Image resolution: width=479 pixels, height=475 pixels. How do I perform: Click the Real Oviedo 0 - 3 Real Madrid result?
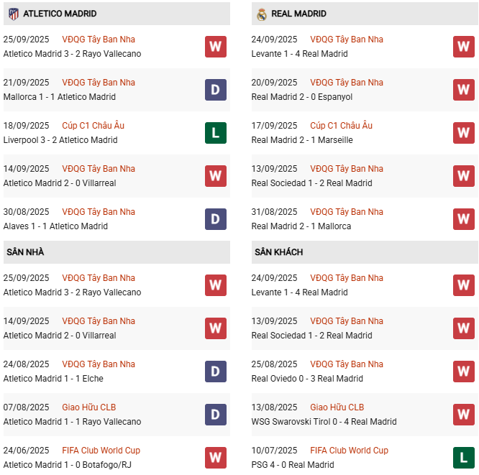click(307, 379)
